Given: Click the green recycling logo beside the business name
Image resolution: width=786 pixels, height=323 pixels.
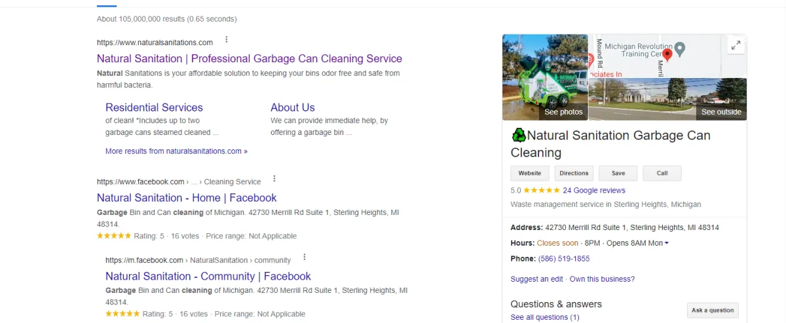Looking at the screenshot, I should point(519,136).
